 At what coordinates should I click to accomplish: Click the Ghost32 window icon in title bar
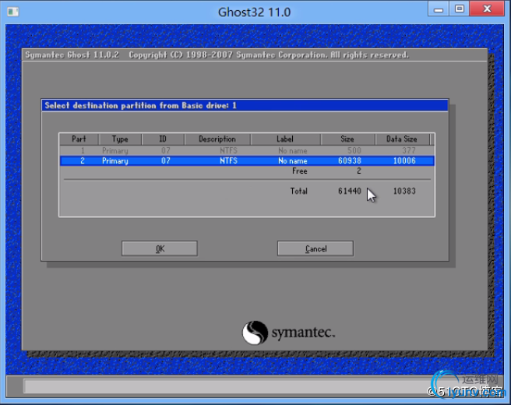pyautogui.click(x=13, y=12)
